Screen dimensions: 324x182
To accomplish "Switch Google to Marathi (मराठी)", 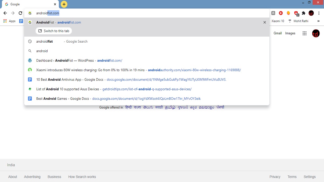I will [x=159, y=107].
